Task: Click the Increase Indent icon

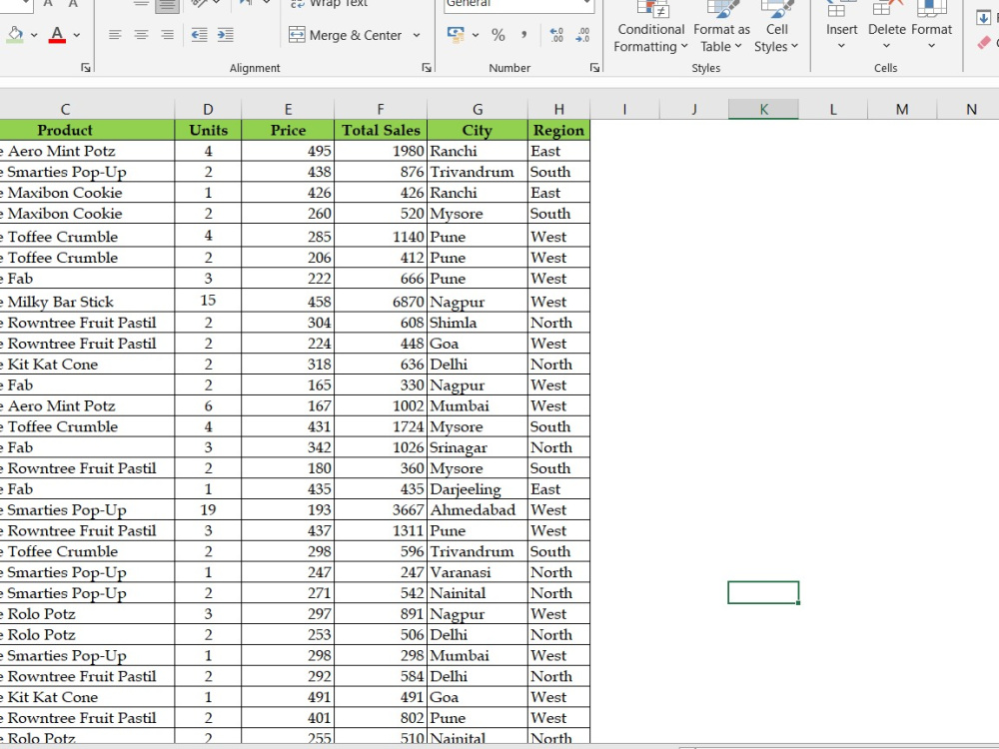Action: tap(226, 35)
